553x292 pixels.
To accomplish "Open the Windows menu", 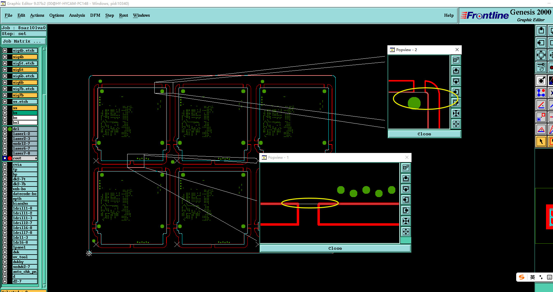I will tap(142, 15).
